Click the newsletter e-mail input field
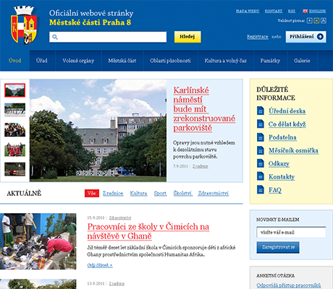 (x=291, y=232)
